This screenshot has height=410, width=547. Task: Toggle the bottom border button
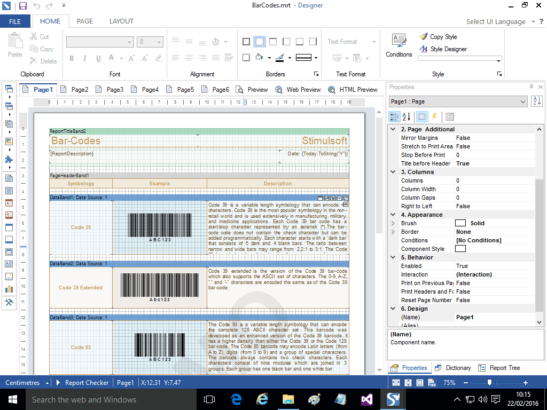[x=300, y=42]
